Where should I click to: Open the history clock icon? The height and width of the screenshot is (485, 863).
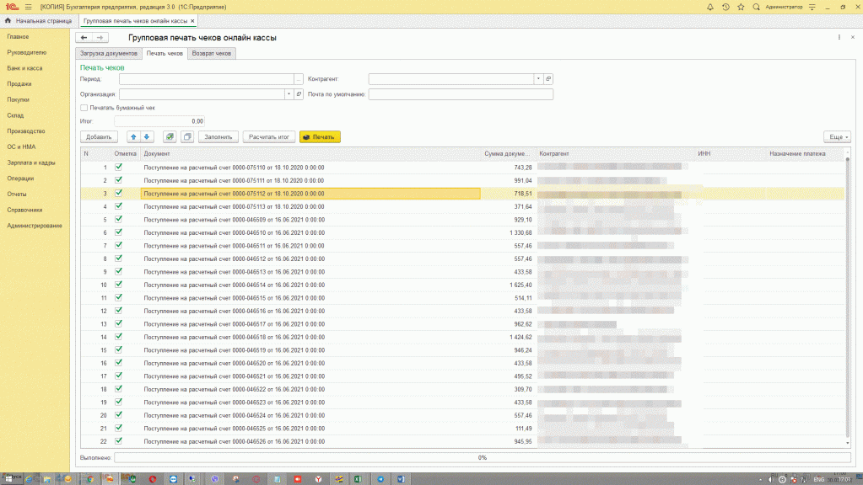point(725,7)
